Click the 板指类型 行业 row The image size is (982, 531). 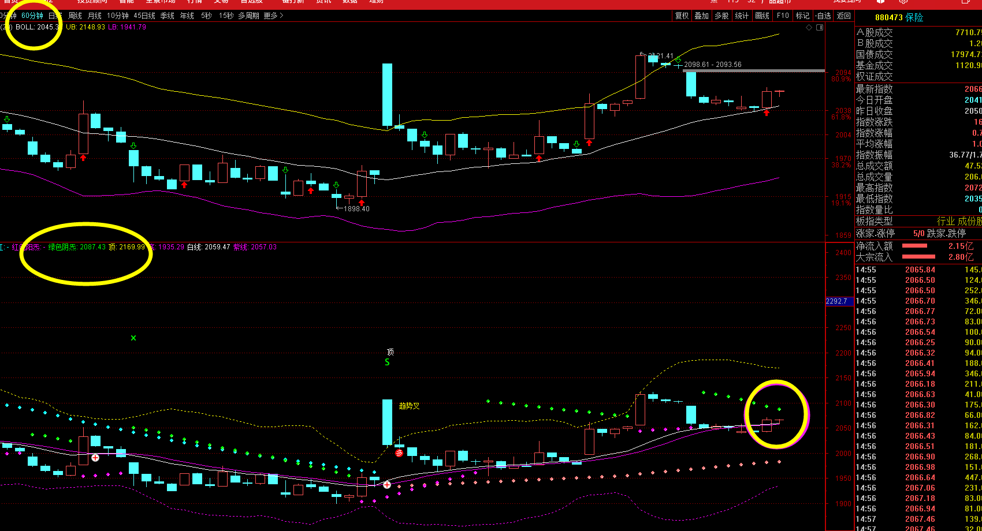click(x=918, y=221)
